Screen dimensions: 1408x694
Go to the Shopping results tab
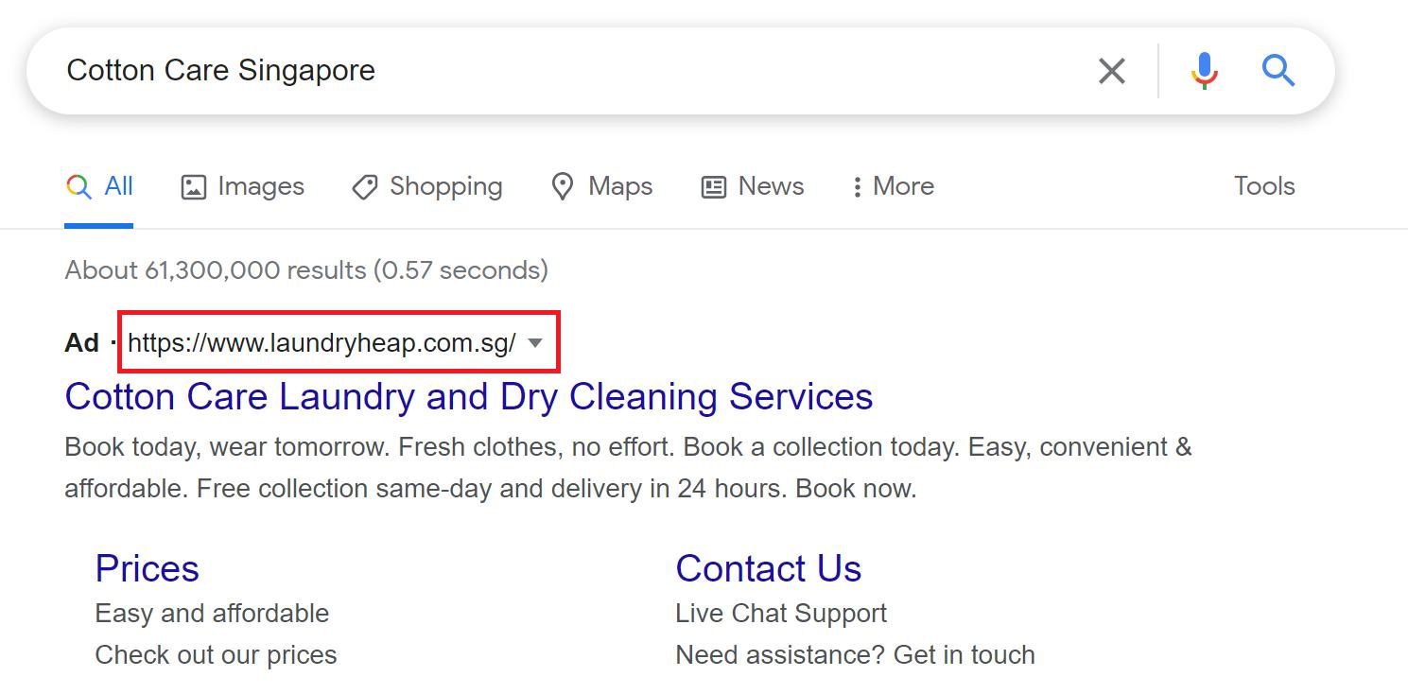[x=445, y=186]
